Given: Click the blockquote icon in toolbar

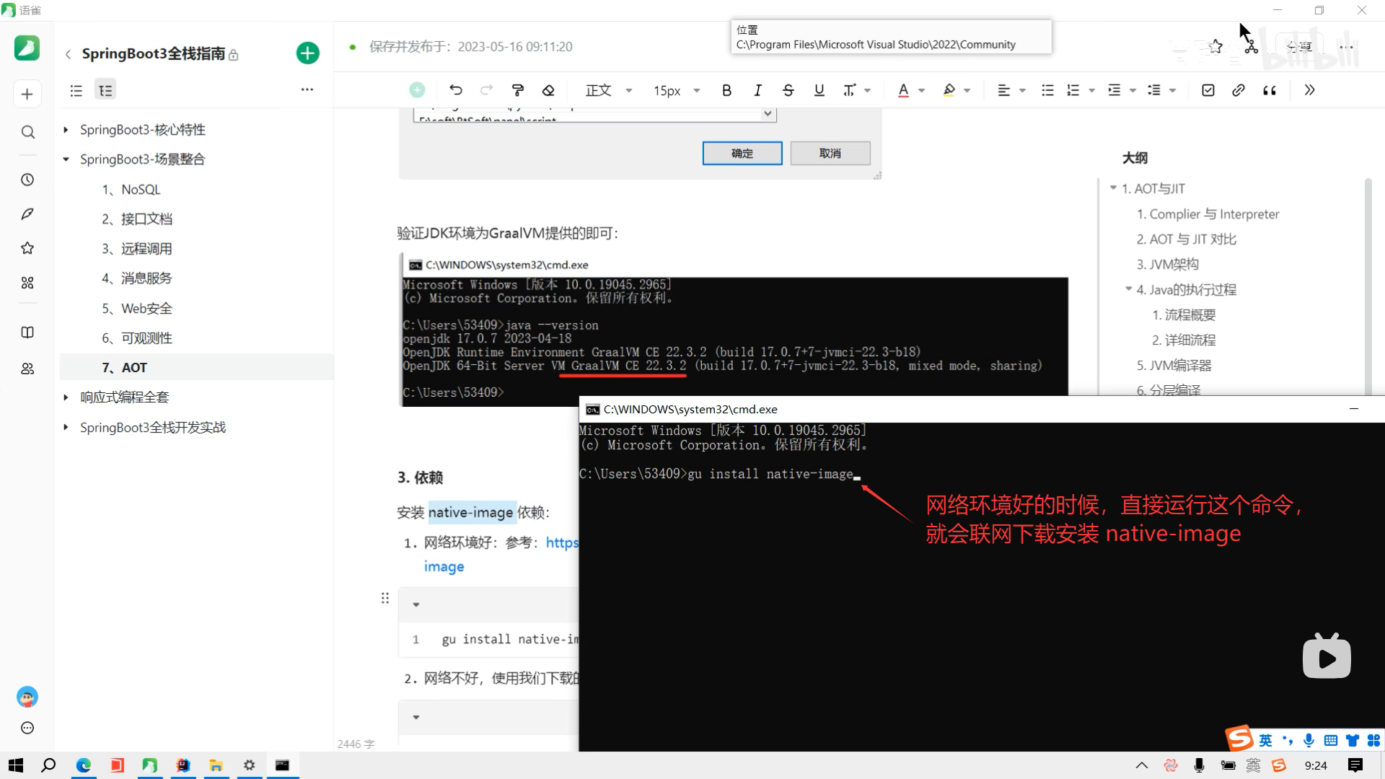Looking at the screenshot, I should click(1270, 90).
